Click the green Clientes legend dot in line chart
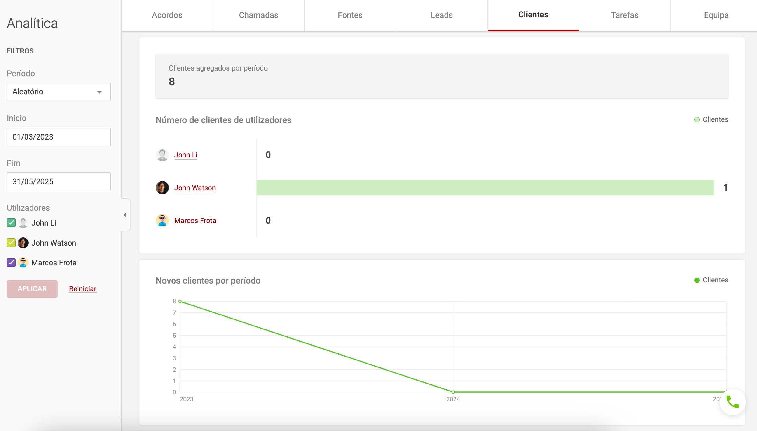This screenshot has height=431, width=757. click(697, 280)
